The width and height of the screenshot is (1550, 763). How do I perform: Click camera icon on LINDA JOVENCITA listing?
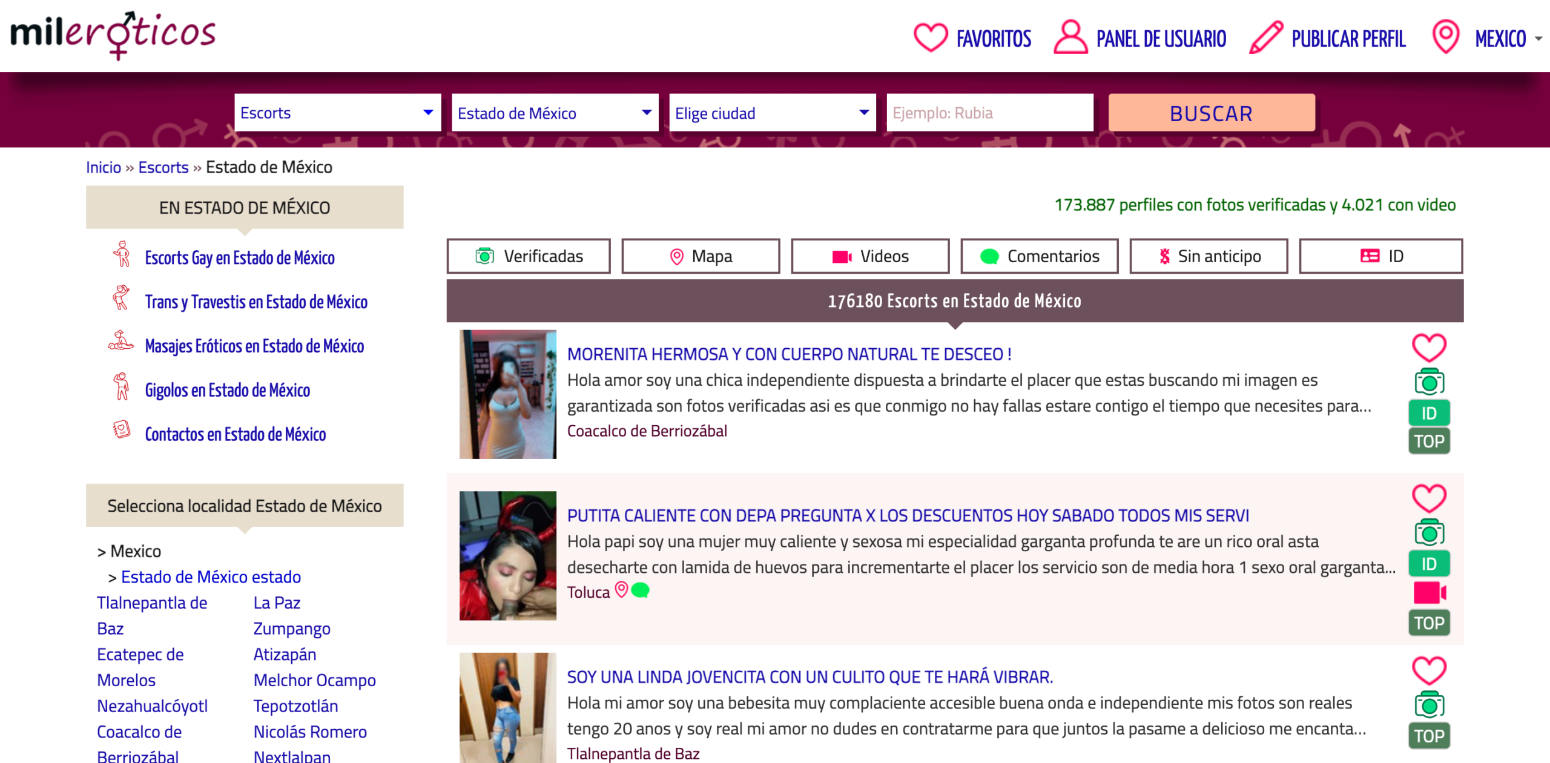(1429, 705)
